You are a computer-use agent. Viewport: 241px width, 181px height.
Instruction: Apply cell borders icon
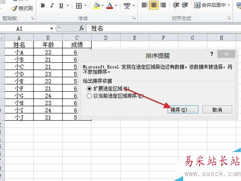[x=79, y=6]
